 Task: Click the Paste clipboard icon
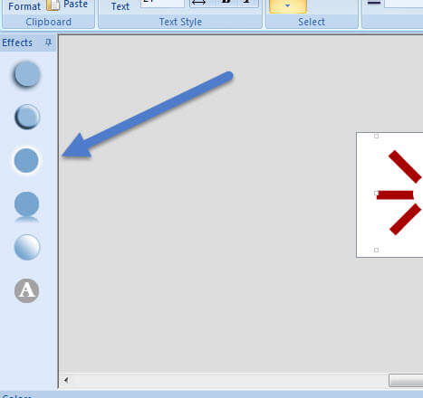coord(53,5)
